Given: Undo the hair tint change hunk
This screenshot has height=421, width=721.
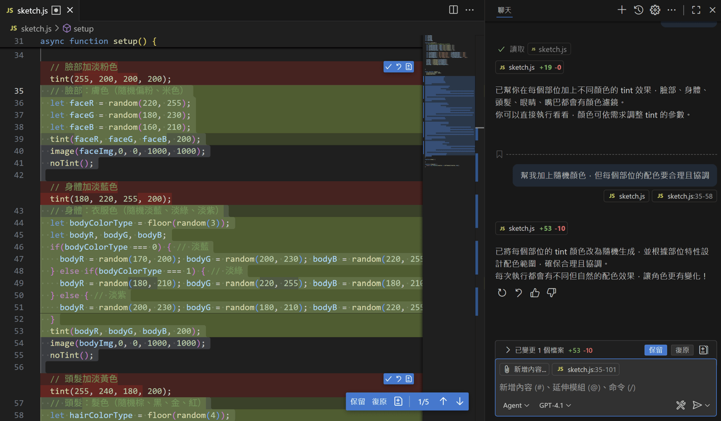Looking at the screenshot, I should point(399,379).
